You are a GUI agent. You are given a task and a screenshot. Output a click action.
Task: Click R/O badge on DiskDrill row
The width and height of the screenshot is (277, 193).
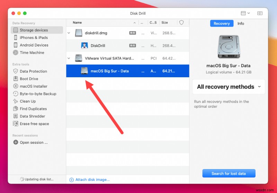(x=133, y=46)
